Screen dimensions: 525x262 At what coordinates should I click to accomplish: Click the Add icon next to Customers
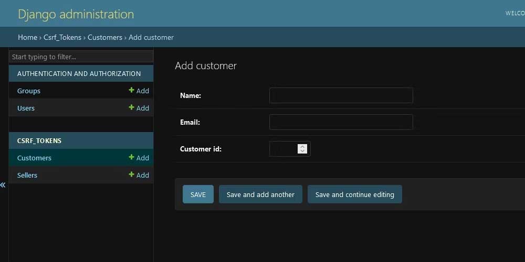click(139, 158)
